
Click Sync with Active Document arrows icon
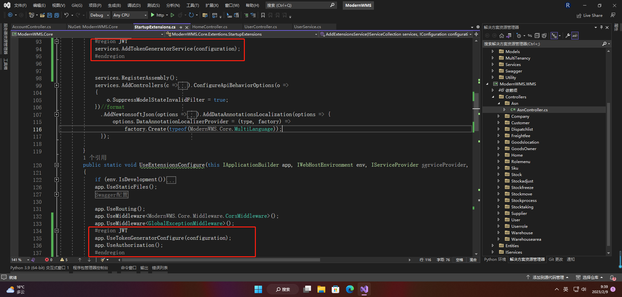[530, 36]
